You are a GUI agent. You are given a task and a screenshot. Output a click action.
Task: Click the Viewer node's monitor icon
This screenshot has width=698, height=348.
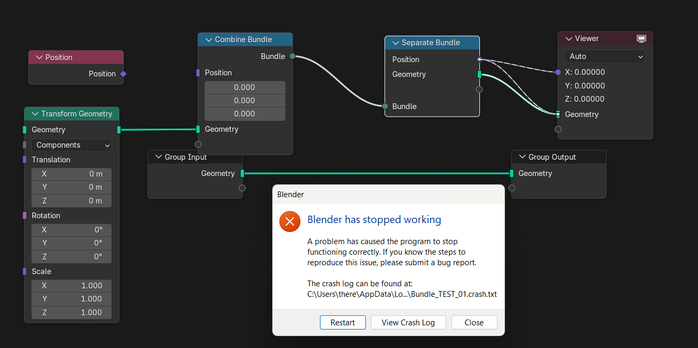[x=642, y=38]
